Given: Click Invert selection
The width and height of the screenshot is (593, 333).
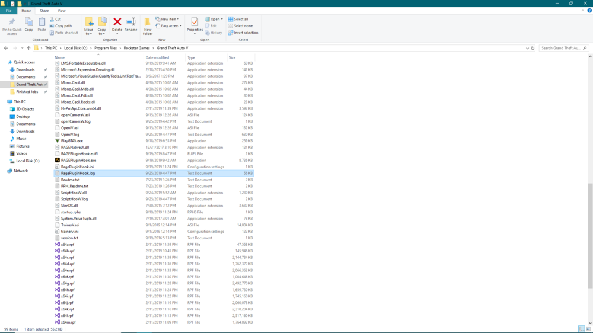Looking at the screenshot, I should pos(243,33).
